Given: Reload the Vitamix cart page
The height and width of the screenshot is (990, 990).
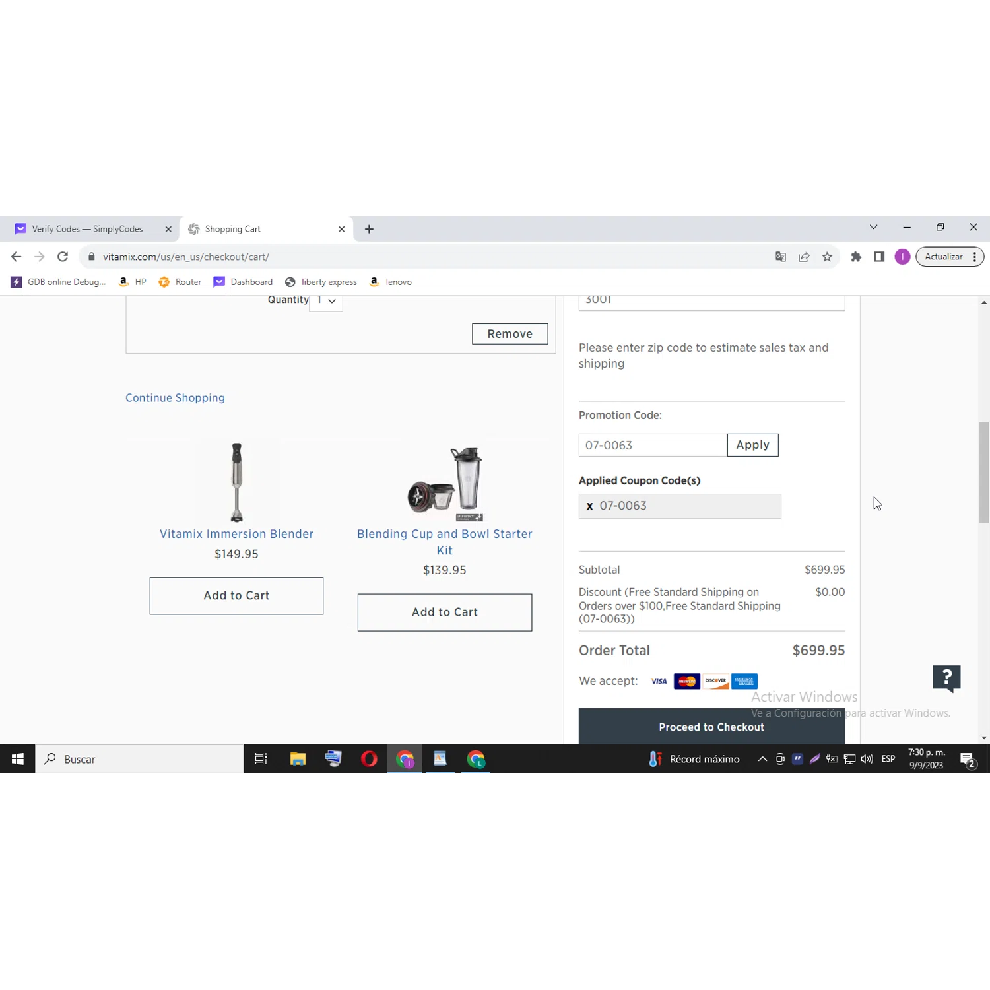Looking at the screenshot, I should pyautogui.click(x=63, y=257).
